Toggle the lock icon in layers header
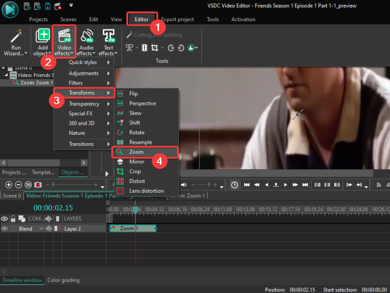The width and height of the screenshot is (390, 293). (13, 218)
